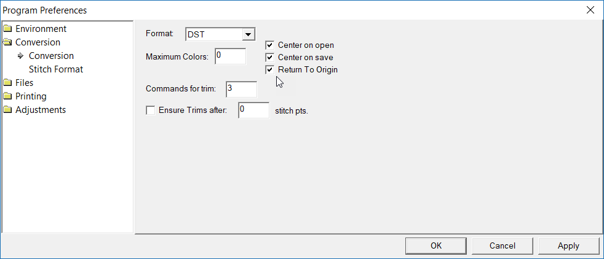
Task: Click the open Conversion folder icon
Action: (7, 42)
